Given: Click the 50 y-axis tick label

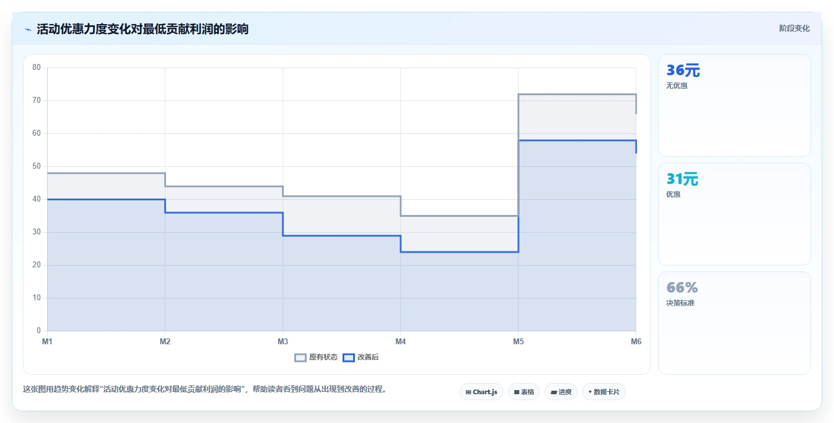Looking at the screenshot, I should click(x=36, y=166).
